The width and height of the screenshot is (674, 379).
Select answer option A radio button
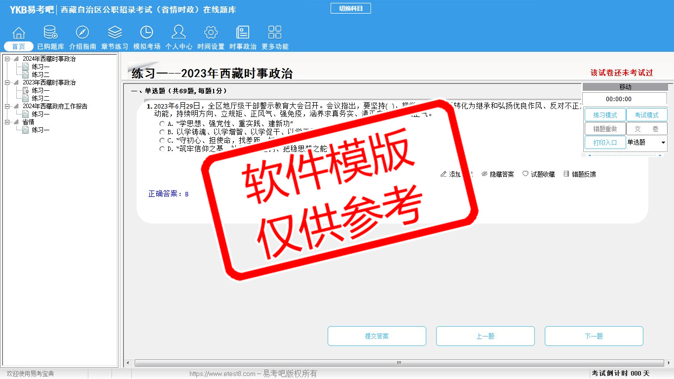coord(162,123)
